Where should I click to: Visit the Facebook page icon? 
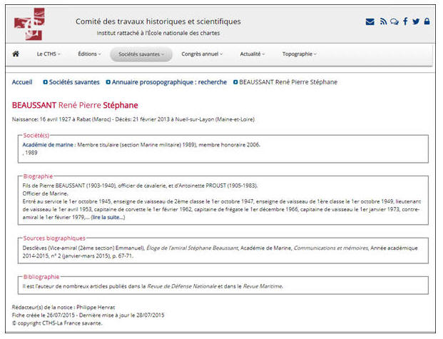(405, 21)
